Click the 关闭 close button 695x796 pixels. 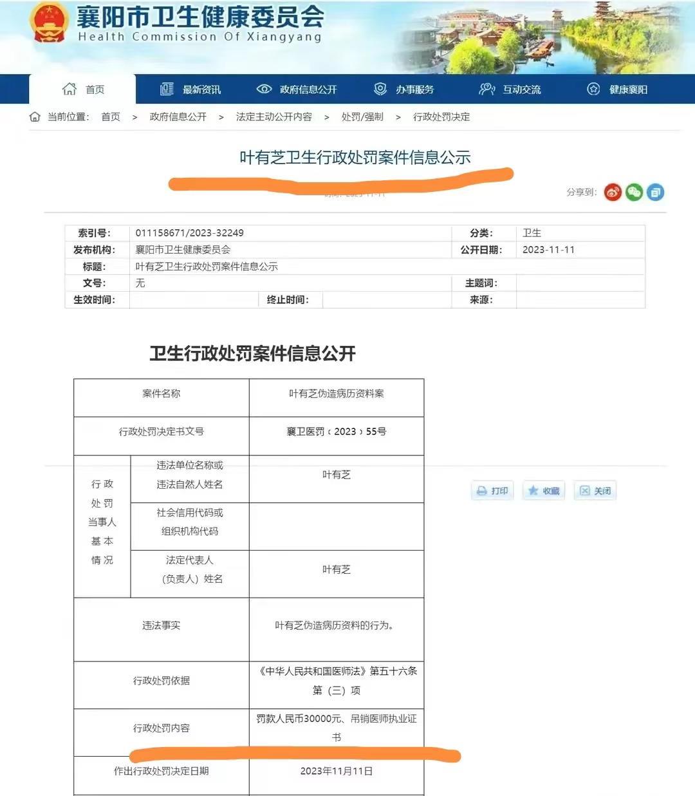[595, 491]
